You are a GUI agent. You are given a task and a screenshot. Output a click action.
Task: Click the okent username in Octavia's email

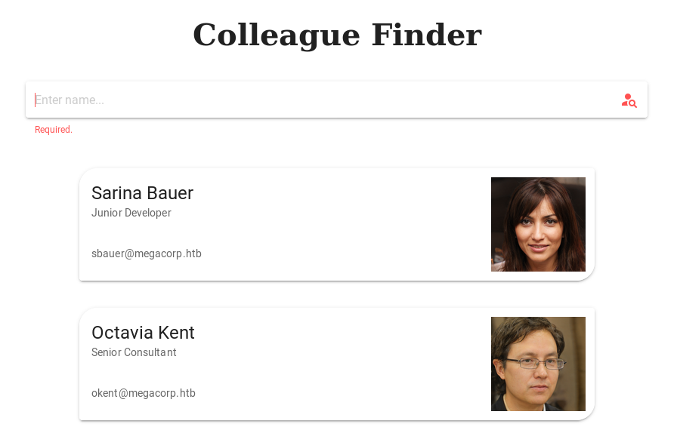pos(104,393)
